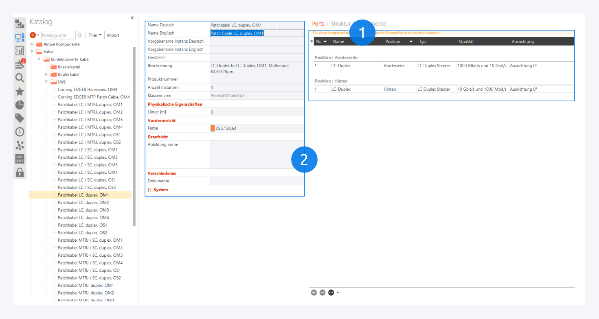
Task: Click the gray minus icon below ports table
Action: [322, 293]
